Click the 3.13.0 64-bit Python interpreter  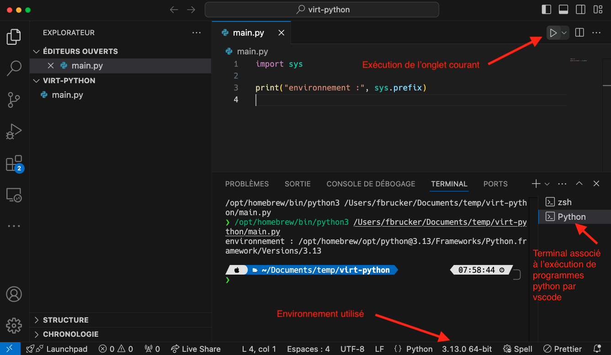pos(467,349)
